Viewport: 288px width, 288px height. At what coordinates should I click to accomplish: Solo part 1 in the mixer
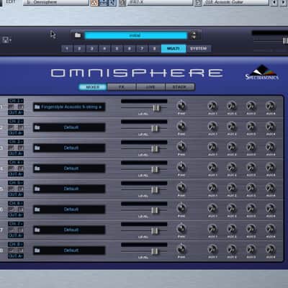pyautogui.click(x=21, y=107)
